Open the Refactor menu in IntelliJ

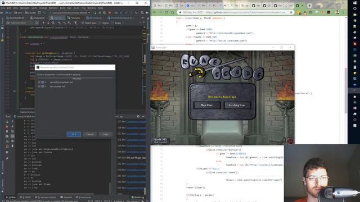[53, 8]
